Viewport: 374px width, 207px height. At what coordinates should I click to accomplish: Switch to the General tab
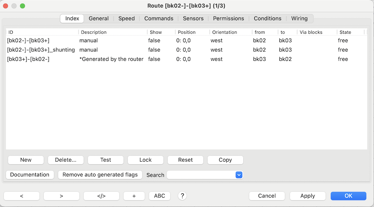click(98, 19)
